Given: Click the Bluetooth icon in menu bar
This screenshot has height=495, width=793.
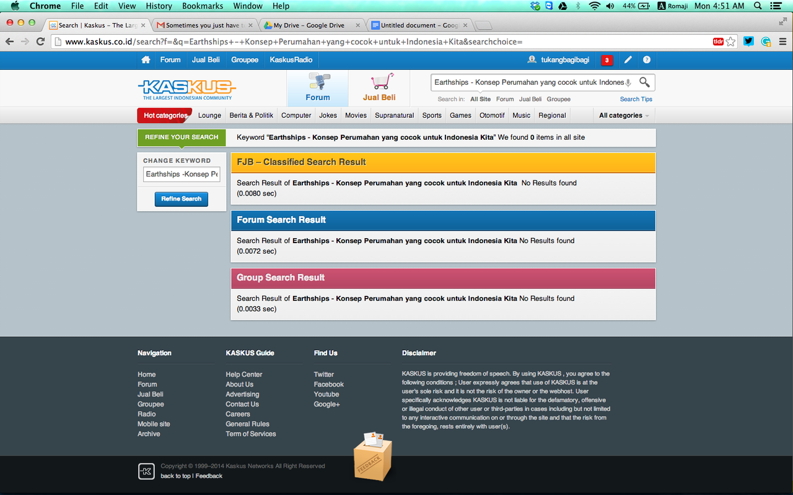Looking at the screenshot, I should pos(578,6).
